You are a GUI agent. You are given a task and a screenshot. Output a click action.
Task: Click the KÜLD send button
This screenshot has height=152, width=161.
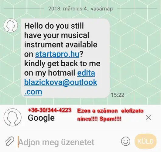146,141
